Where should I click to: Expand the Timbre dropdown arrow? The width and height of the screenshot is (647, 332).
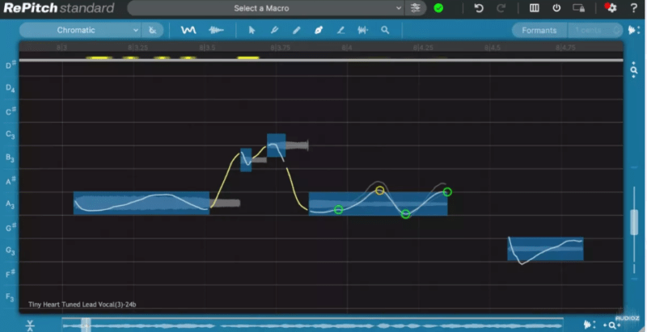tap(616, 30)
